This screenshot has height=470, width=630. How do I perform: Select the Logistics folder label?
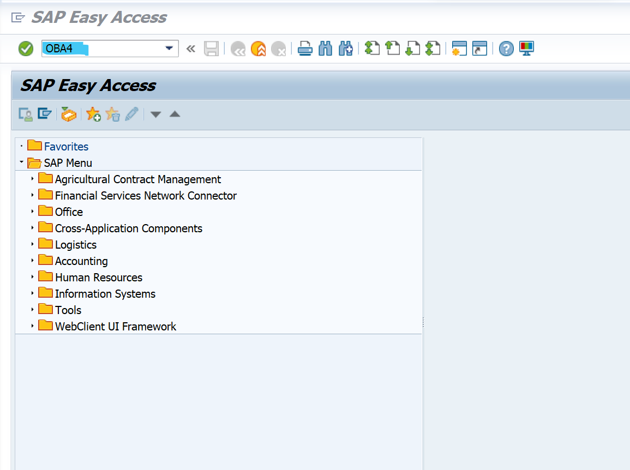75,245
